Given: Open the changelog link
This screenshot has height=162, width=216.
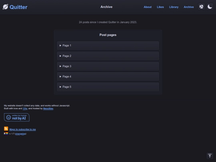Looking at the screenshot, I should (x=21, y=134).
